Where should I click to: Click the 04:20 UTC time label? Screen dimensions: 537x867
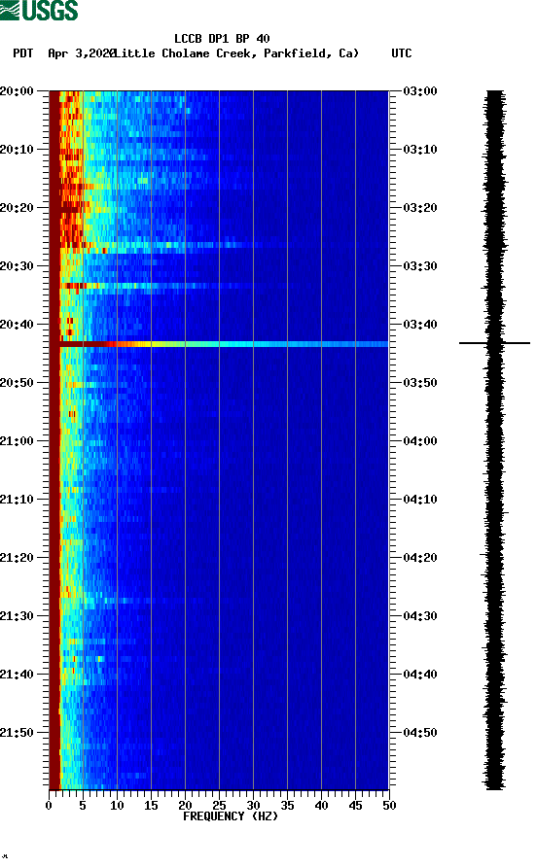(x=420, y=558)
